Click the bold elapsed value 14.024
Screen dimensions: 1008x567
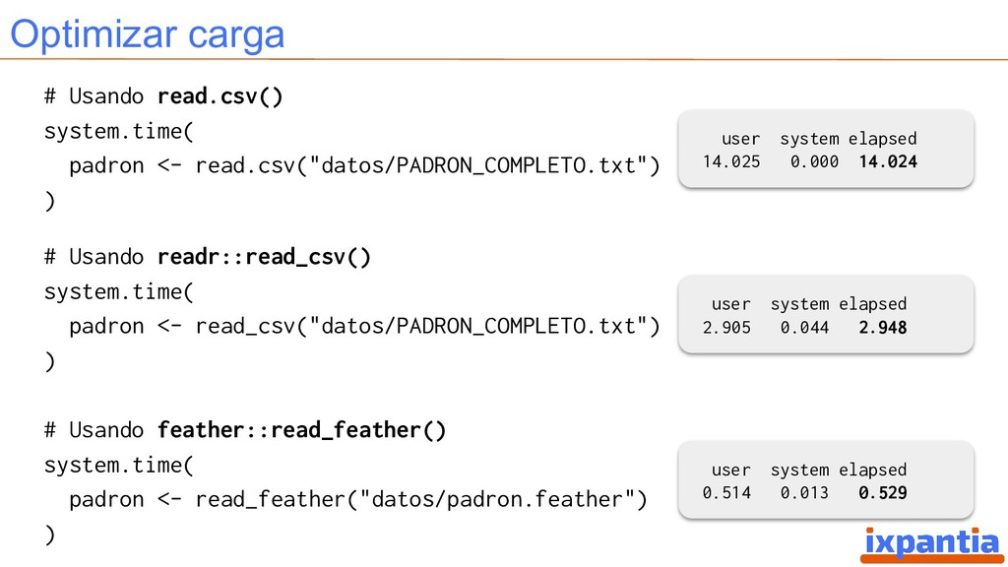click(x=888, y=162)
